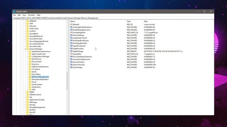
Task: Click the "(value not set)" data cell
Action: tap(149, 24)
